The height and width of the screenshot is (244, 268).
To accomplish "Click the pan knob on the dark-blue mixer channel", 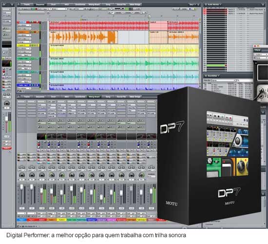I will [92, 175].
